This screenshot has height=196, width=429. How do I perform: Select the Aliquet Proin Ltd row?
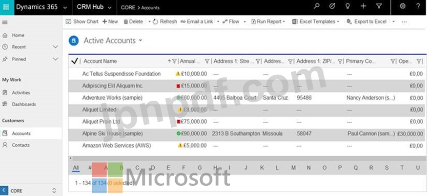247,122
